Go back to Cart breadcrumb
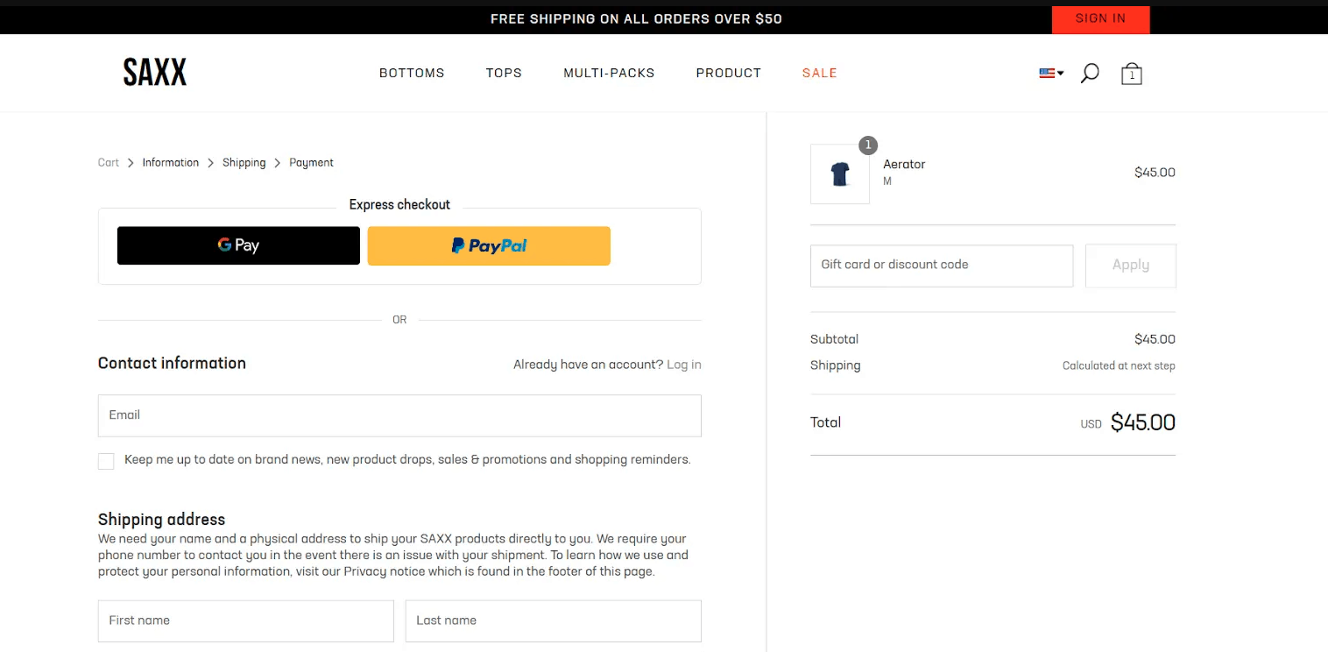 [109, 163]
